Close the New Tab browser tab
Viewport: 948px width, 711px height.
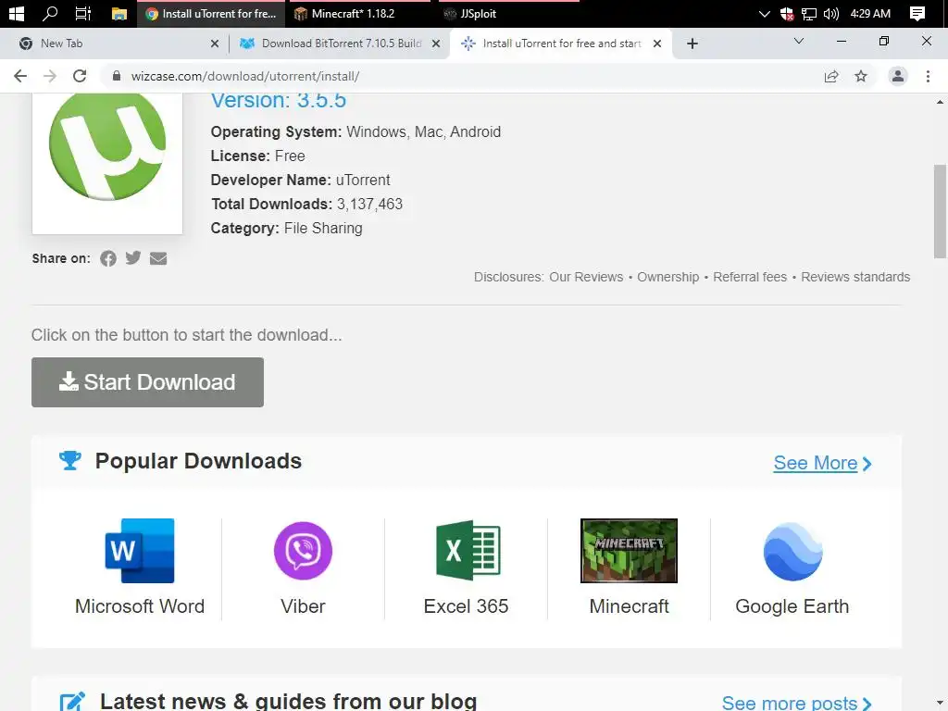click(215, 44)
